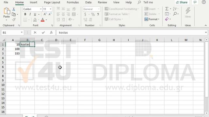Open the Calibri font name dropdown
The width and height of the screenshot is (209, 117).
(x=41, y=9)
